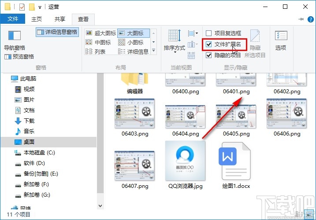Open the 排序方式 dropdown

point(175,42)
